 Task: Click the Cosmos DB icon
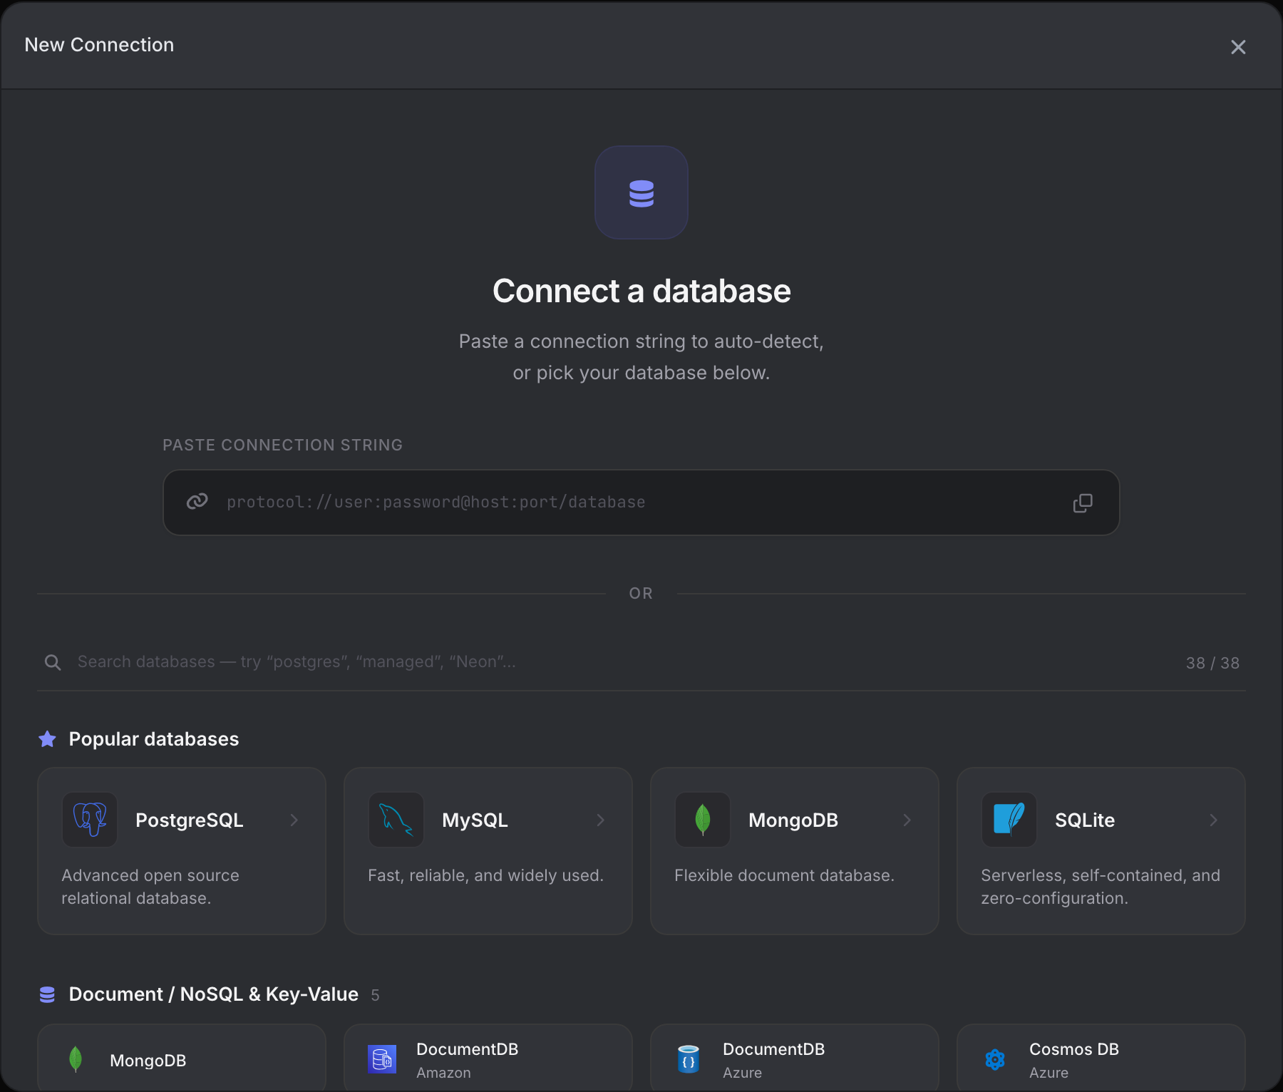click(995, 1060)
